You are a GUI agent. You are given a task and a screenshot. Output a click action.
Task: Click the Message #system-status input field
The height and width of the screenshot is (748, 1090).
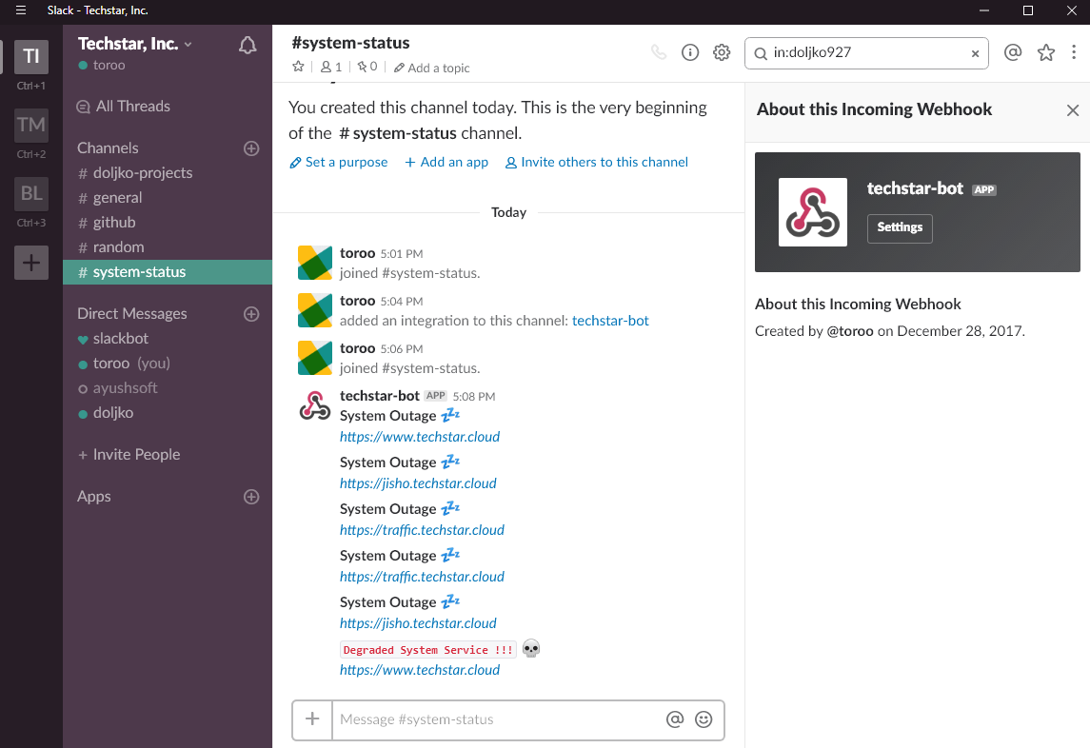pos(497,719)
